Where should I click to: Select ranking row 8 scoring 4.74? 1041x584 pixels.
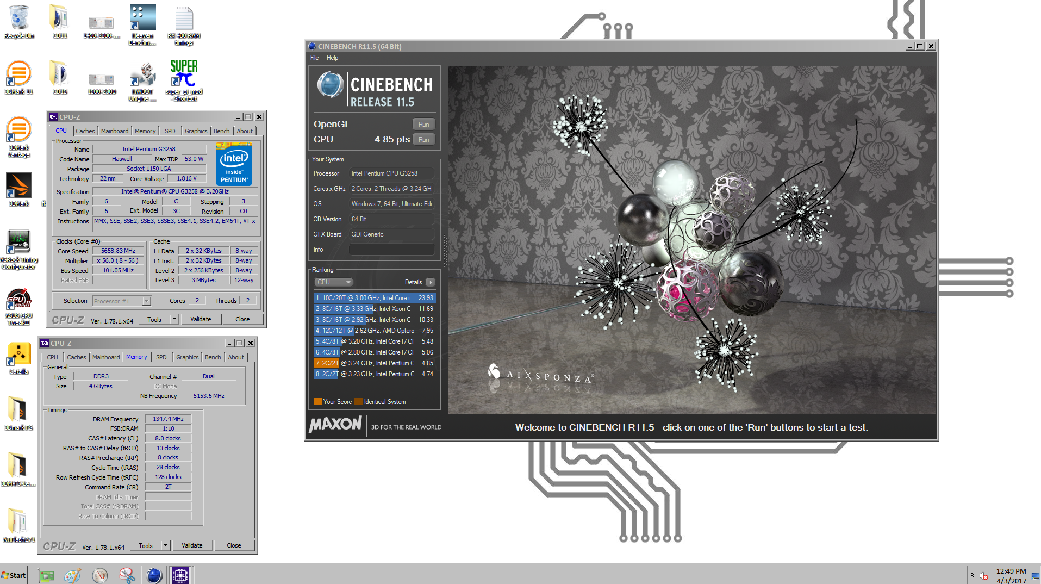375,374
